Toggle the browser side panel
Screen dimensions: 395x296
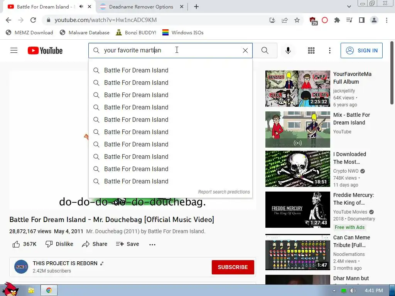362,20
